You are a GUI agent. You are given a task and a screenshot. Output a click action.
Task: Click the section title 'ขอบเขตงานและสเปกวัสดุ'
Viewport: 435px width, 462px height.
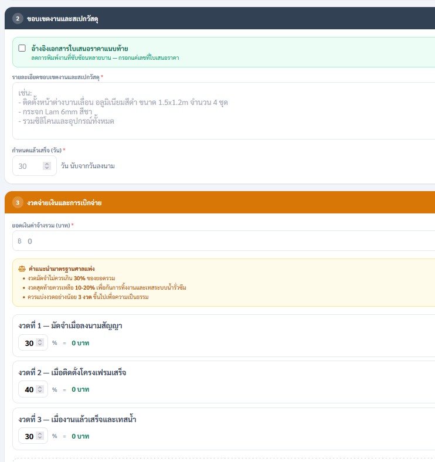click(63, 19)
